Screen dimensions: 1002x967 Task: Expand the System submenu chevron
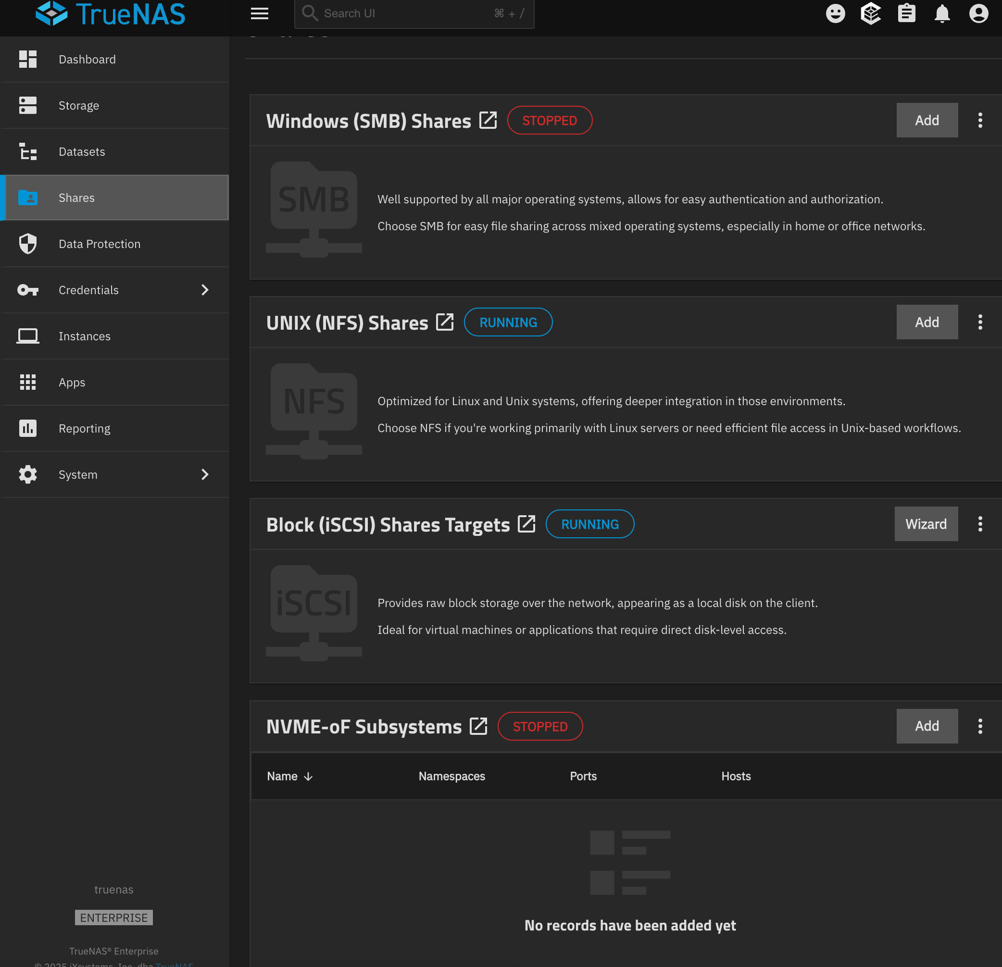pyautogui.click(x=204, y=474)
